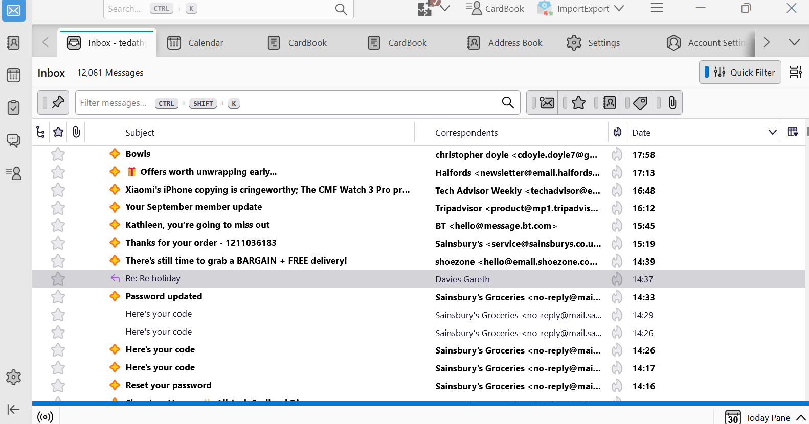The image size is (809, 424).
Task: Collapse the spaces toolbar with arrow icon
Action: coord(13,409)
